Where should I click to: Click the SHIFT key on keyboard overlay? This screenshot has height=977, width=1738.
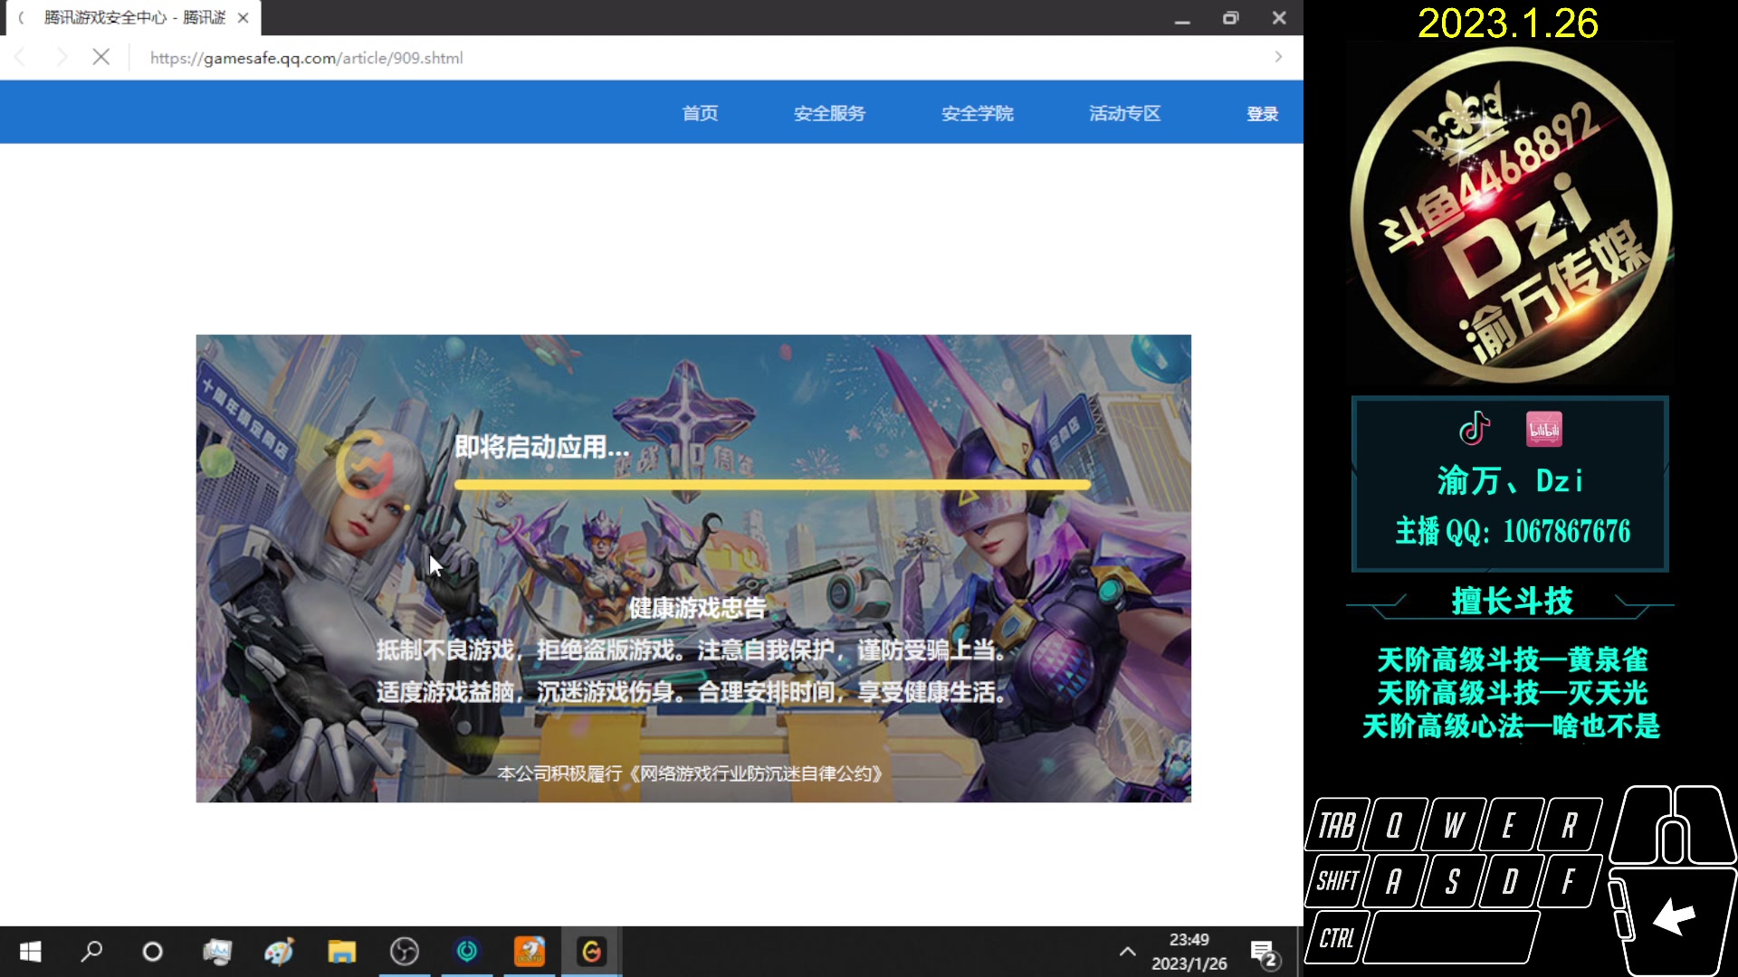(1336, 881)
